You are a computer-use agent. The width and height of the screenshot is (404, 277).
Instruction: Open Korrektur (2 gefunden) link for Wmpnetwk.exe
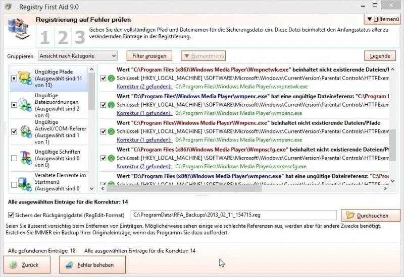tap(144, 87)
